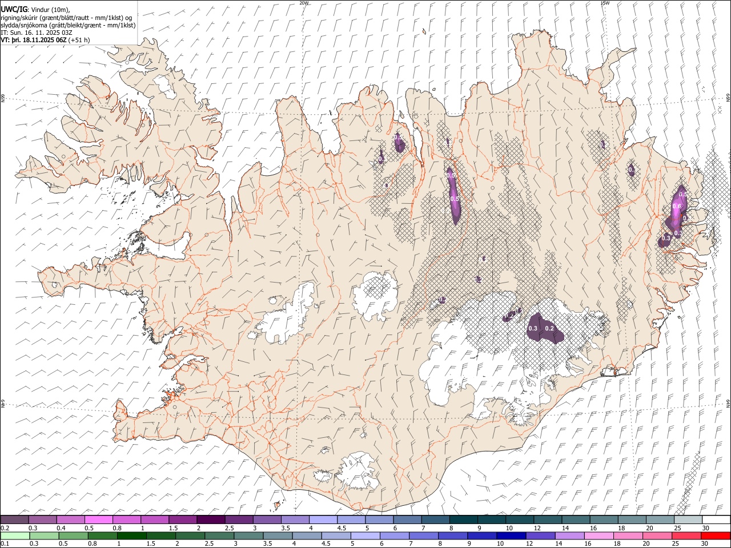
Task: Select bright pink upper swatch between 0.5 and 0.8
Action: [98, 519]
